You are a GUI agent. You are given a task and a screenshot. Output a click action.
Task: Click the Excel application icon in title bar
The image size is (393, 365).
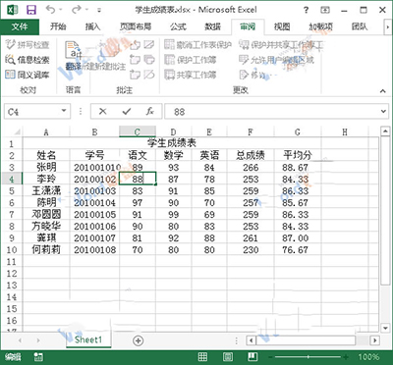13,10
